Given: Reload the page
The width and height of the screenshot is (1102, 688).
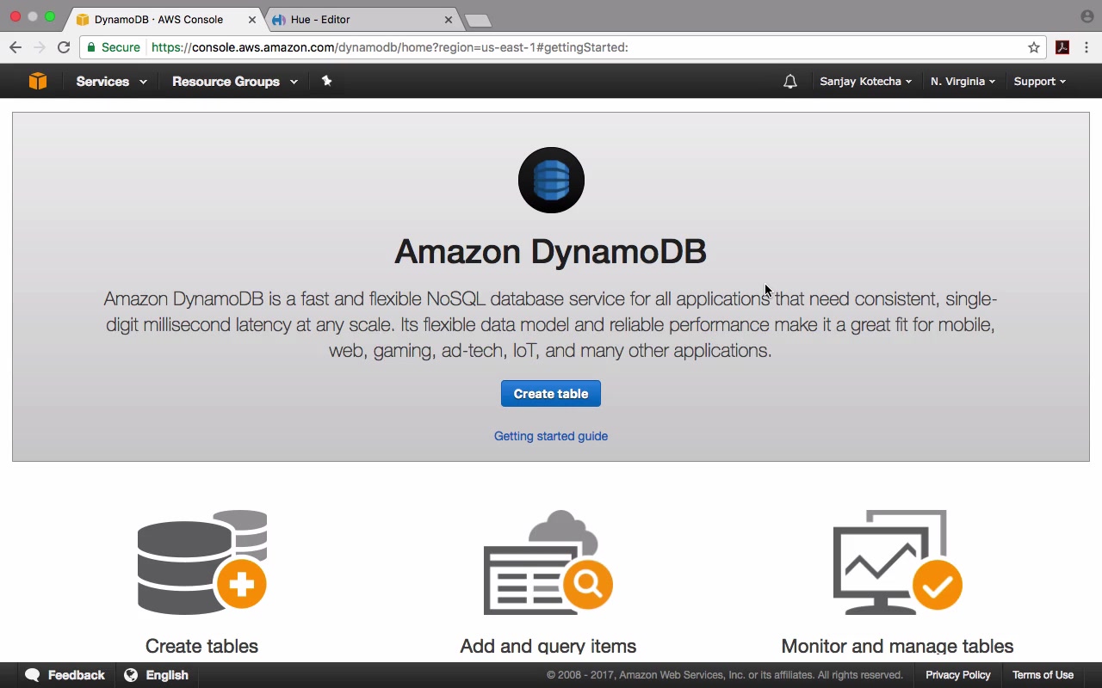Looking at the screenshot, I should 64,47.
